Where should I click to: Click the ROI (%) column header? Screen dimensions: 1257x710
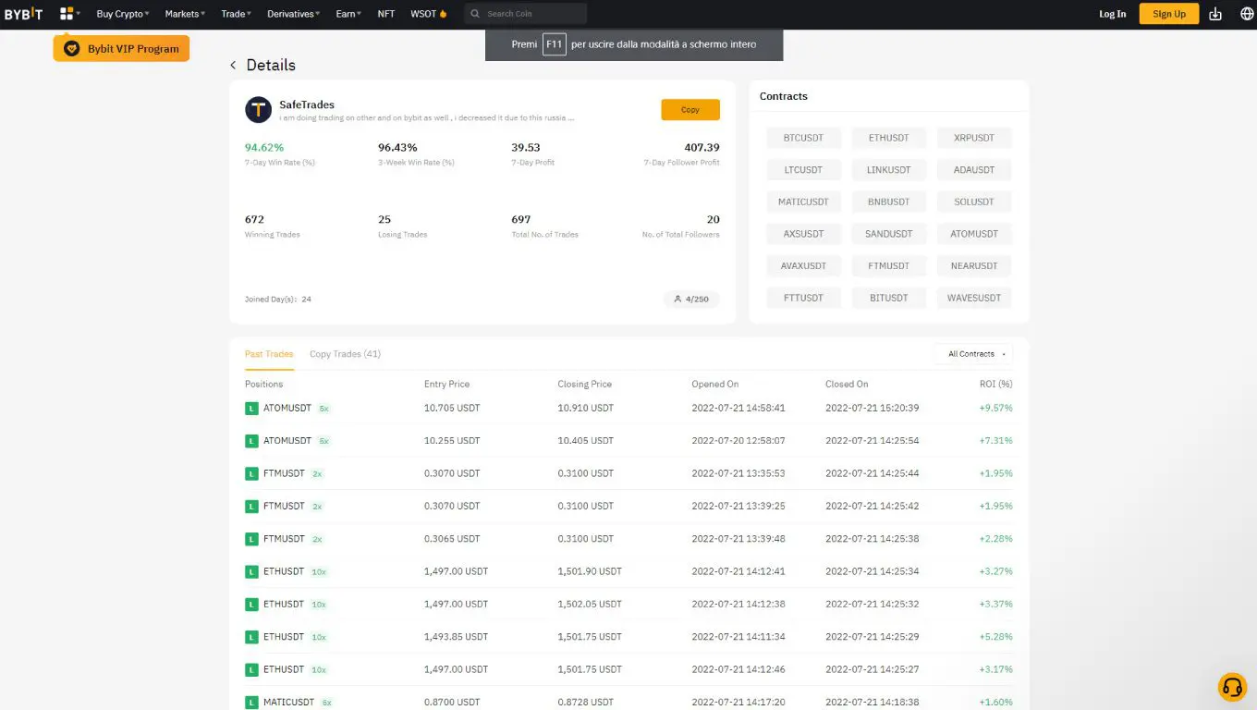(996, 384)
